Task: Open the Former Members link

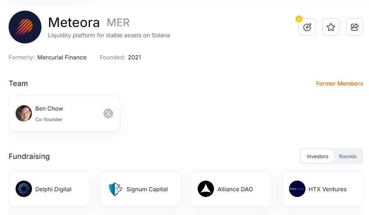Action: click(339, 84)
